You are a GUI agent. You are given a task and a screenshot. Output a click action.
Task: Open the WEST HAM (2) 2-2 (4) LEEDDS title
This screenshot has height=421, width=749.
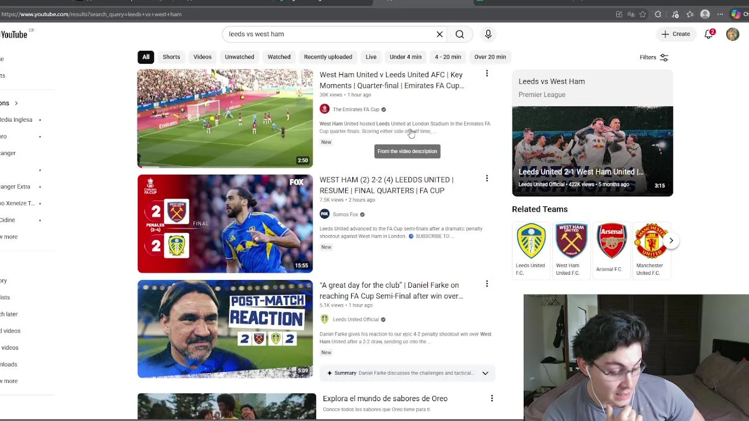coord(386,185)
